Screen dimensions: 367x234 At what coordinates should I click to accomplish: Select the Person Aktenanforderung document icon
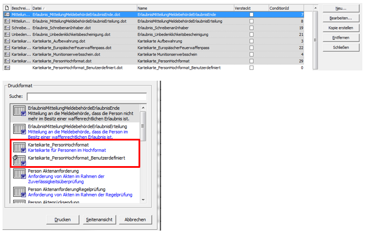(x=20, y=174)
